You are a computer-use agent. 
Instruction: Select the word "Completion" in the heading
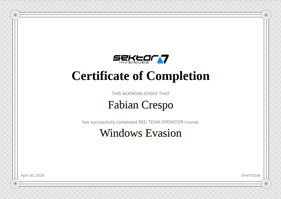coord(178,76)
